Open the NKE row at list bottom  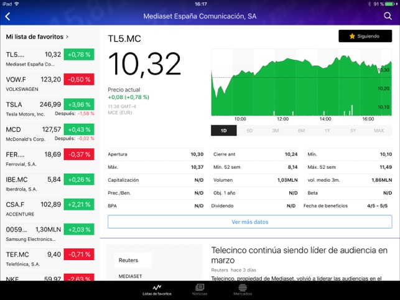[50, 277]
